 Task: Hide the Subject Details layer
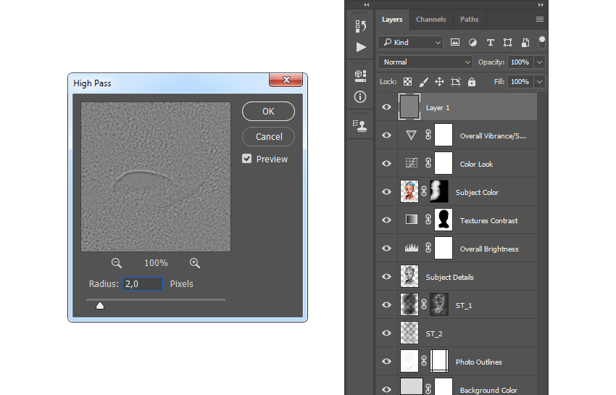[x=386, y=277]
